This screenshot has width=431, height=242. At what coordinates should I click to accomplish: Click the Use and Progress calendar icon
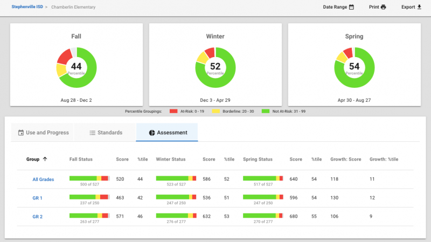pyautogui.click(x=21, y=133)
